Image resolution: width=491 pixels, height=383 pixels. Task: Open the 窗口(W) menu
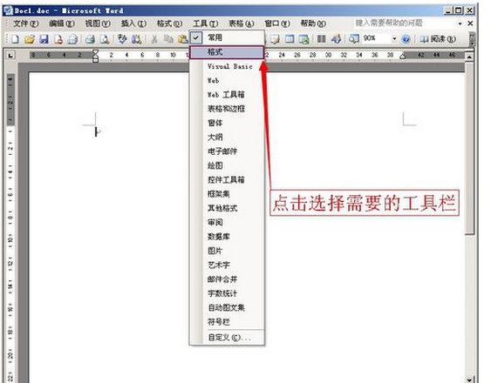coord(277,24)
